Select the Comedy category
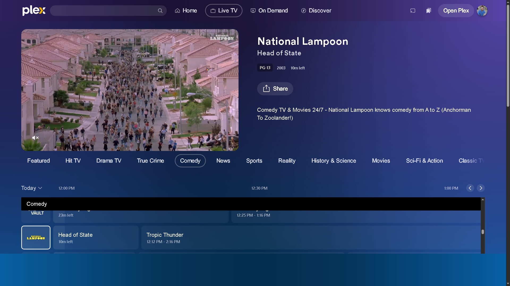Viewport: 510px width, 286px height. (190, 161)
